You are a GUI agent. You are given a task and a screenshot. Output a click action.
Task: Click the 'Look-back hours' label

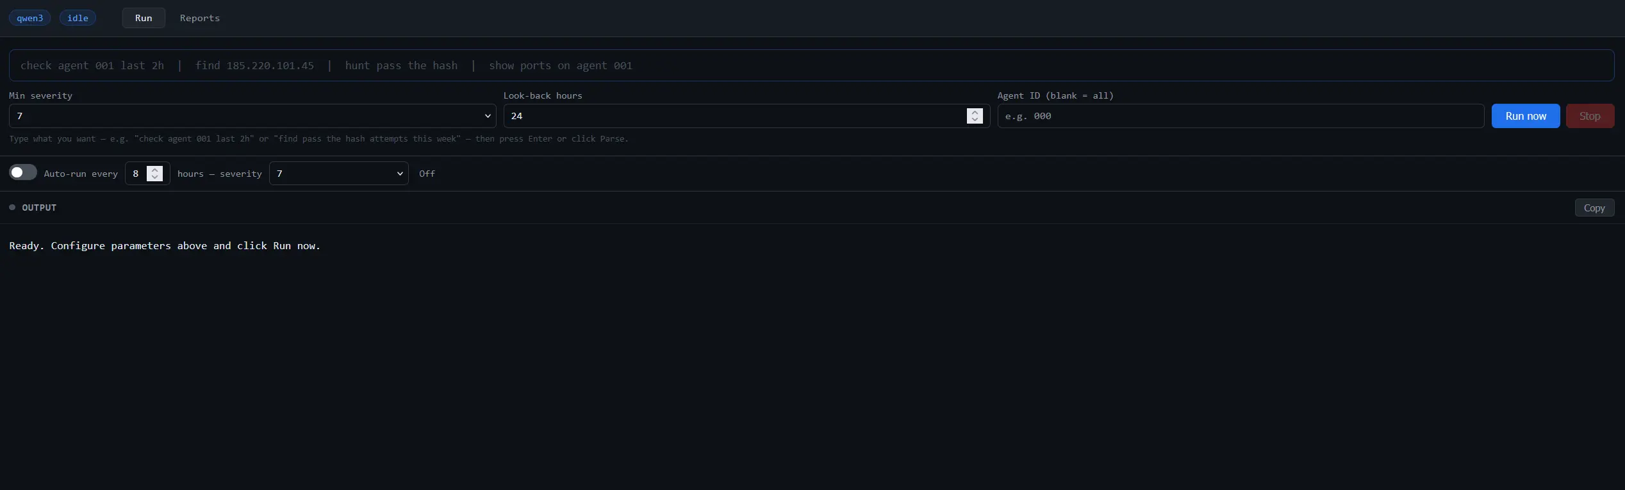click(x=543, y=95)
